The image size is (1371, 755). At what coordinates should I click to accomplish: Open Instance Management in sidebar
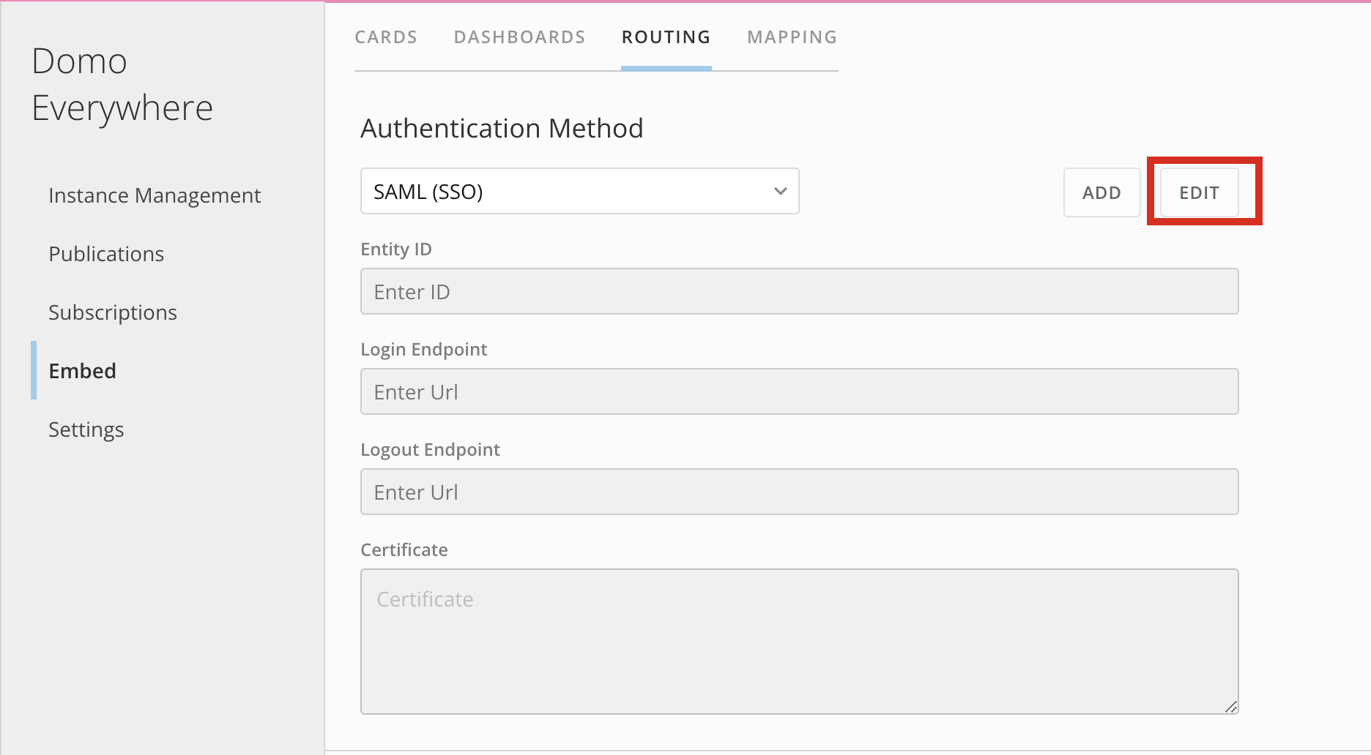tap(155, 195)
